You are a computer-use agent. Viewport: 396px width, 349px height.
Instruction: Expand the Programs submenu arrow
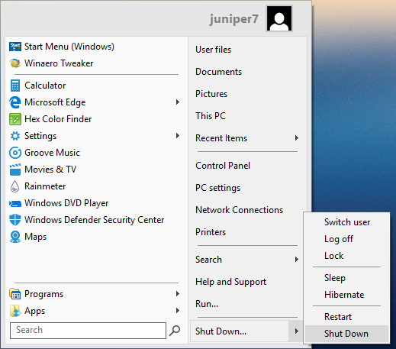coord(178,294)
